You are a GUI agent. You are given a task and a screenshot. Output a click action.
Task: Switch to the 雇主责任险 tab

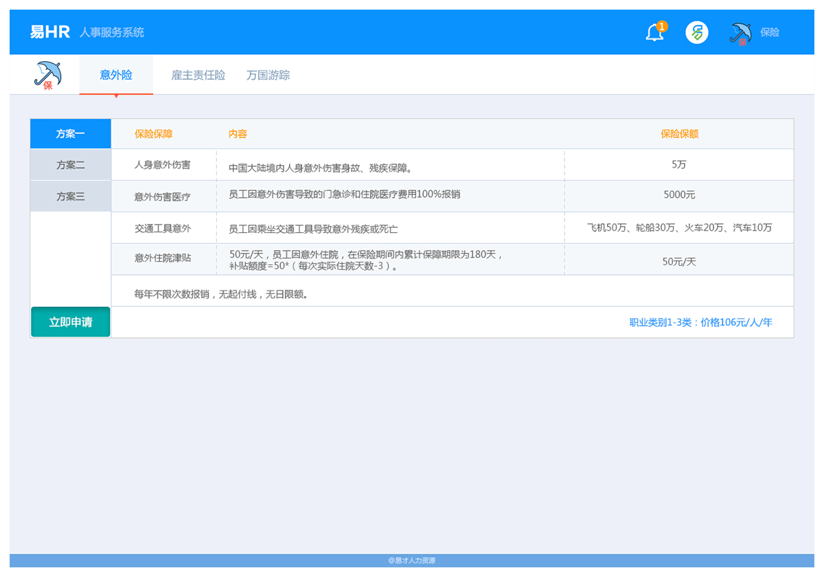[198, 76]
